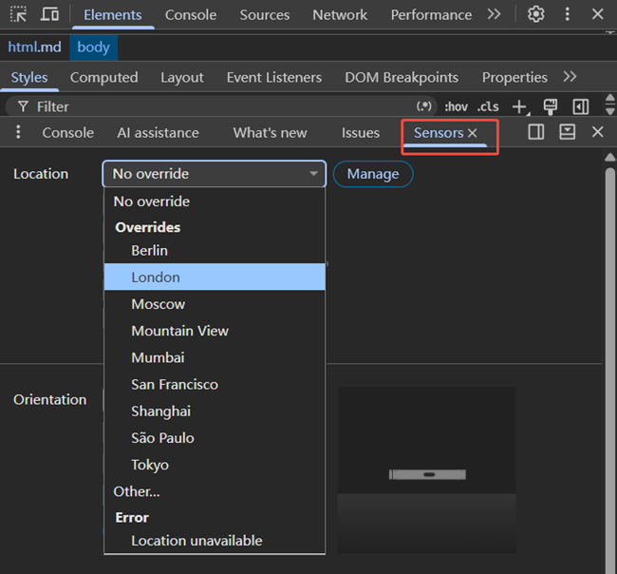This screenshot has width=617, height=574.
Task: Toggle the :hov element state button
Action: 456,106
